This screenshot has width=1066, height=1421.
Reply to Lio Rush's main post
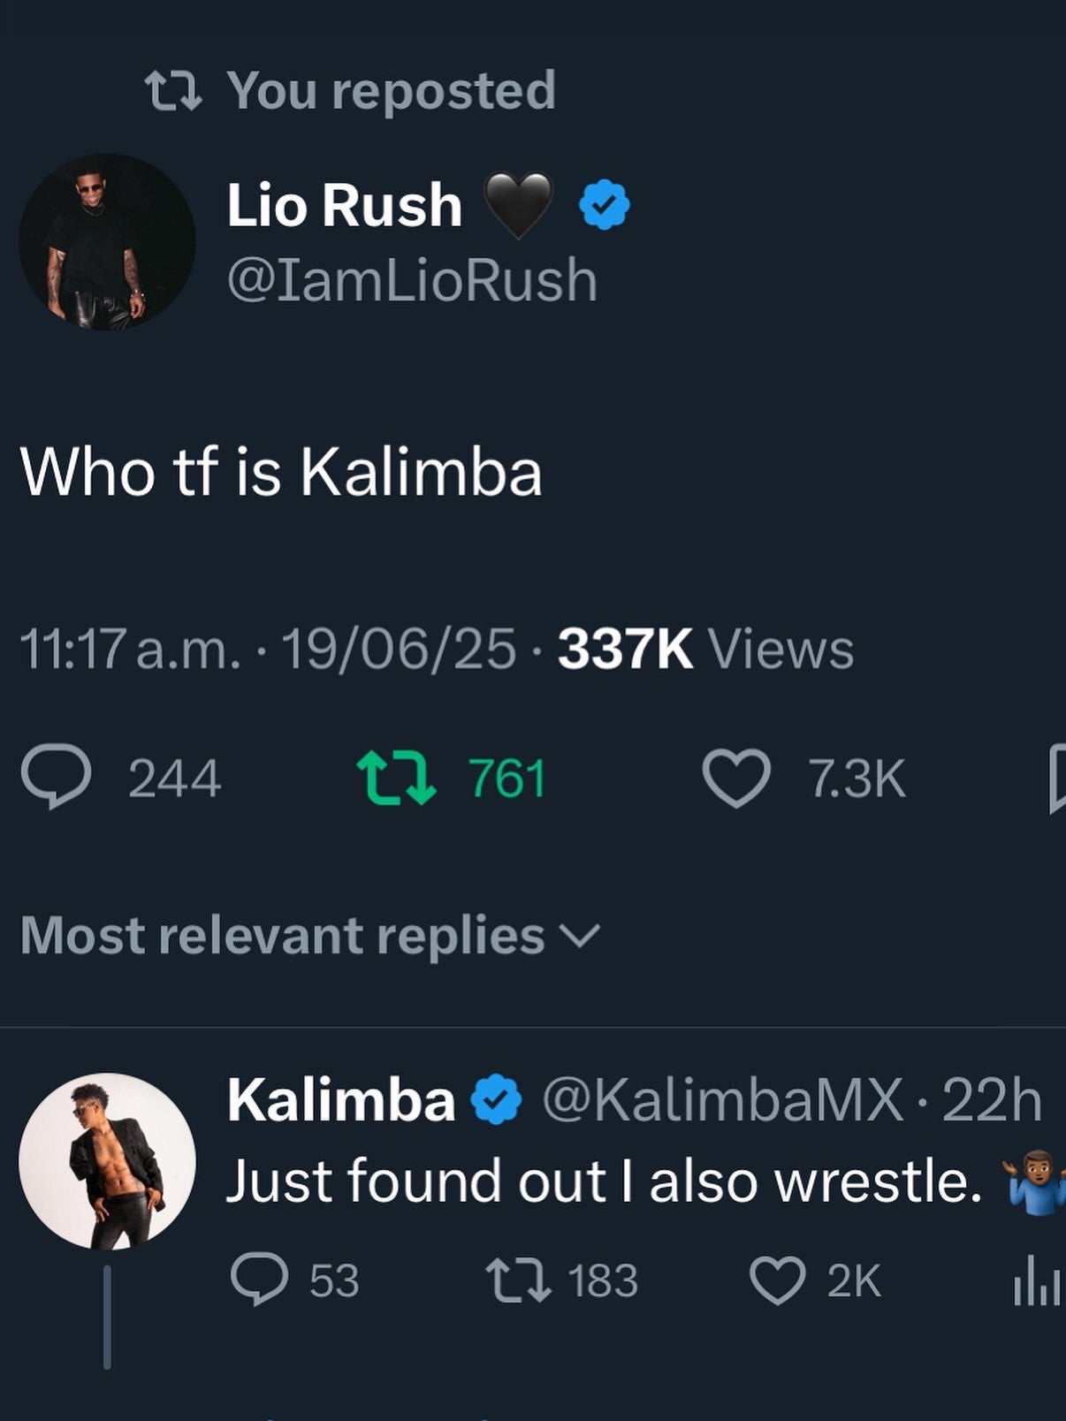[57, 778]
